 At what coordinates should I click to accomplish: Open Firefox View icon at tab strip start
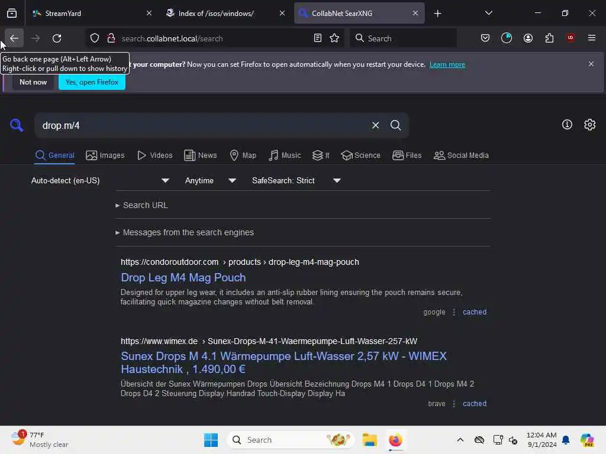(12, 14)
